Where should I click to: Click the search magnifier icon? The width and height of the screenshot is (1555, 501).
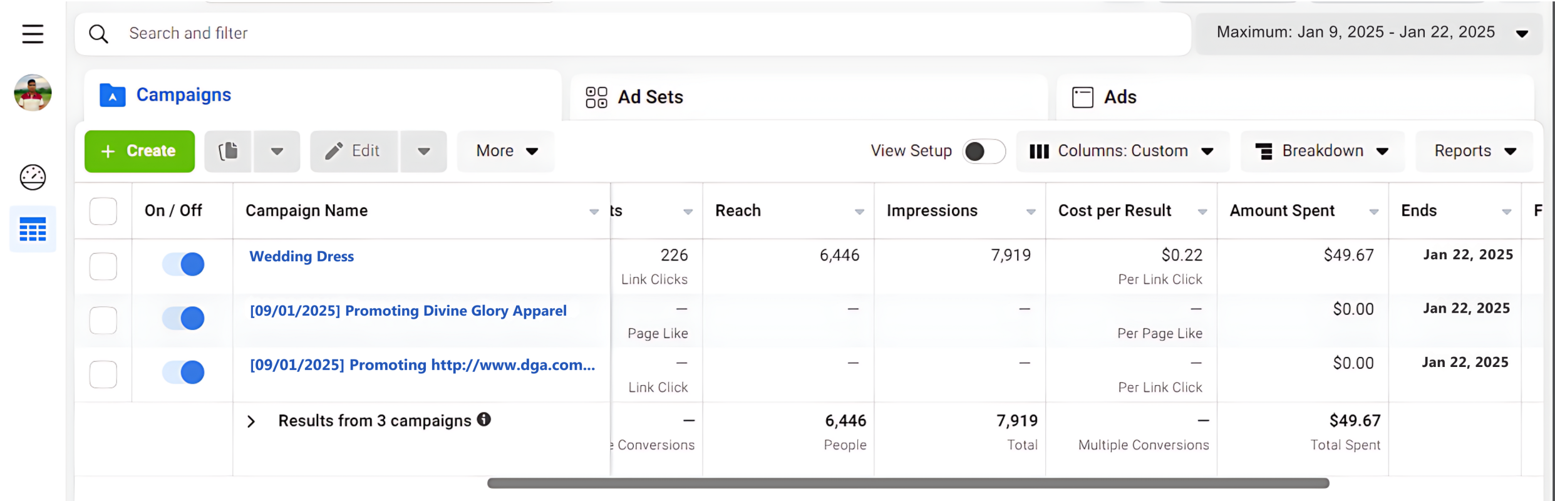[x=98, y=34]
